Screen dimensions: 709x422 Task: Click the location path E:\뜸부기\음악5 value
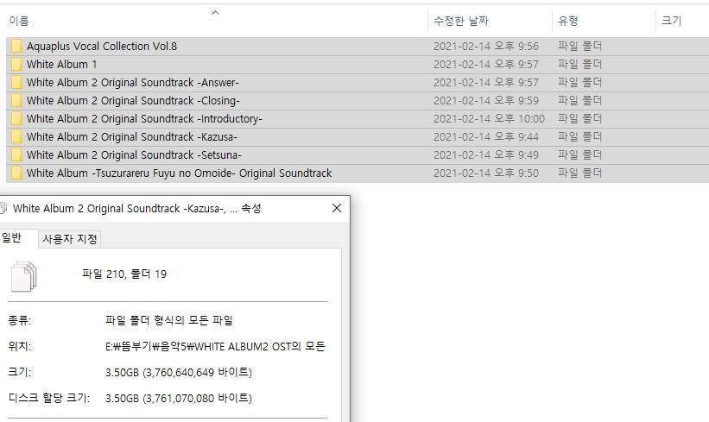(x=215, y=347)
